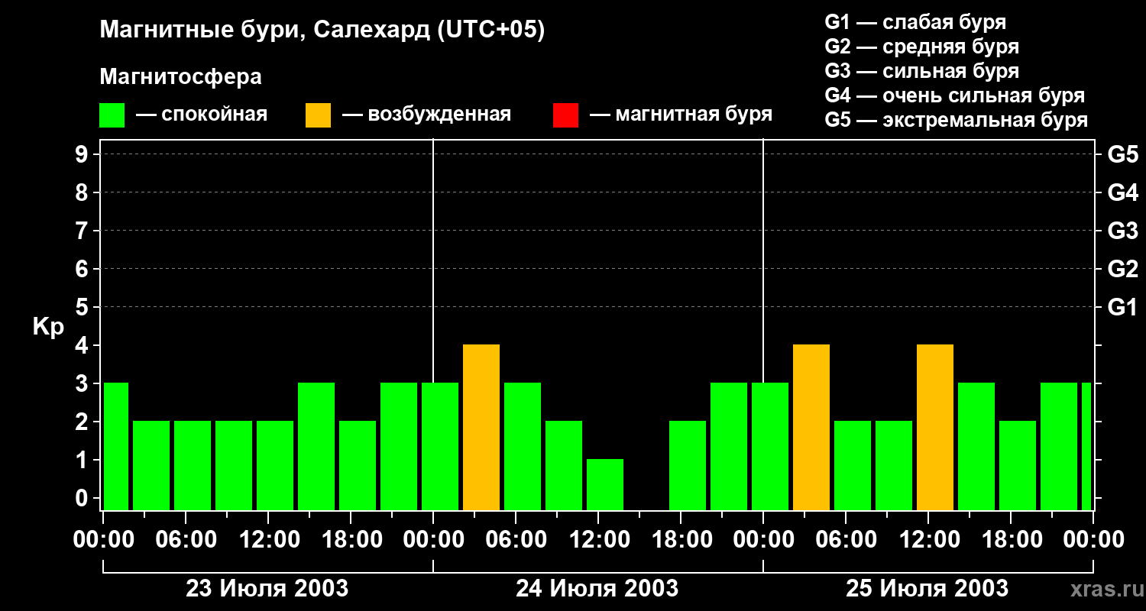Click the '24 Июля 2003' date label
Screen dimensions: 1146x611
[x=597, y=589]
